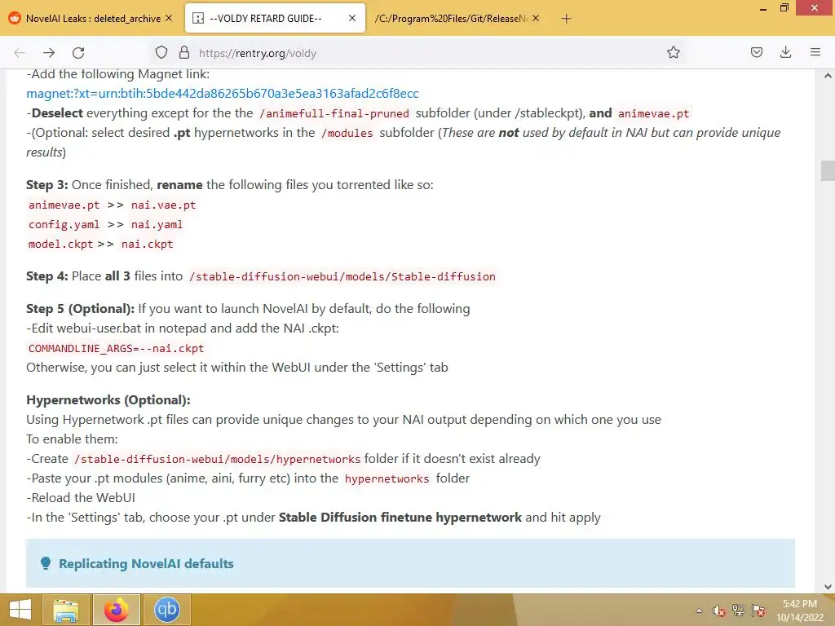Click the /stable-diffusion-webui/models/hypernetworks path
This screenshot has height=626, width=835.
tap(217, 459)
